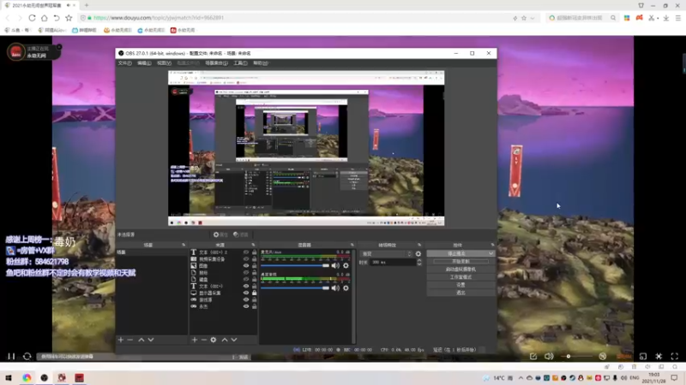This screenshot has width=686, height=385.
Task: Add a new source with the plus icon
Action: [x=195, y=340]
